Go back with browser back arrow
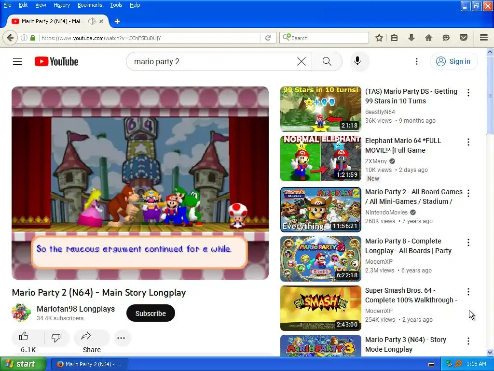Viewport: 494px width, 371px height. (10, 38)
